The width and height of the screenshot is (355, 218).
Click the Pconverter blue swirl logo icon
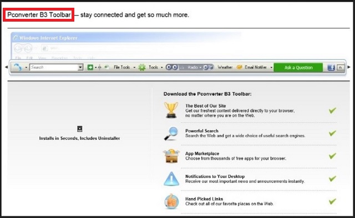click(x=18, y=67)
